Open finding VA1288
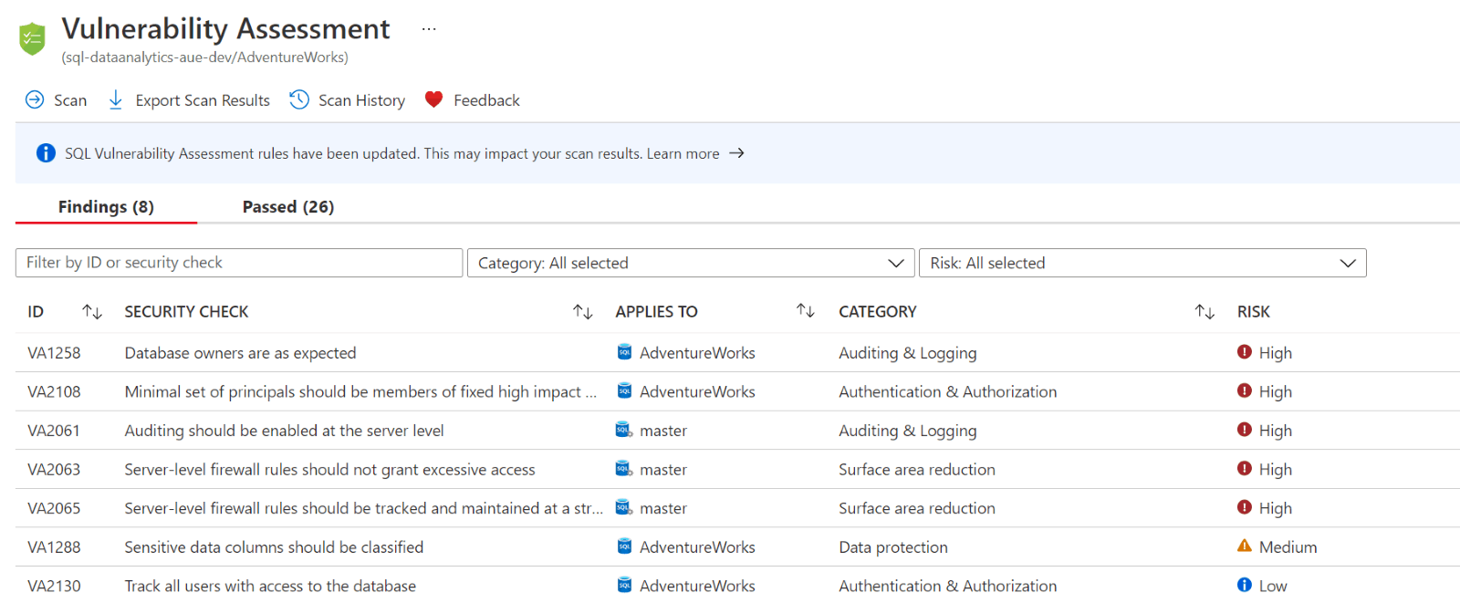 pos(54,547)
